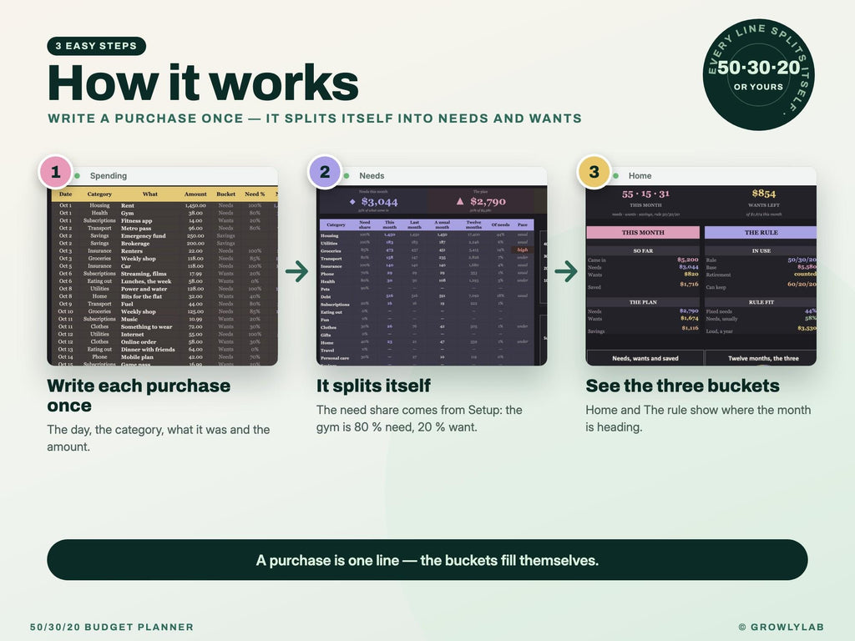
Task: Select the 'Lunches, the week' entry
Action: [x=146, y=281]
